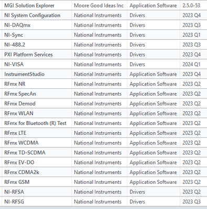Image resolution: width=207 pixels, height=209 pixels.
Task: Click 2023 Q3 version of NI-DAQmx
Action: [191, 25]
